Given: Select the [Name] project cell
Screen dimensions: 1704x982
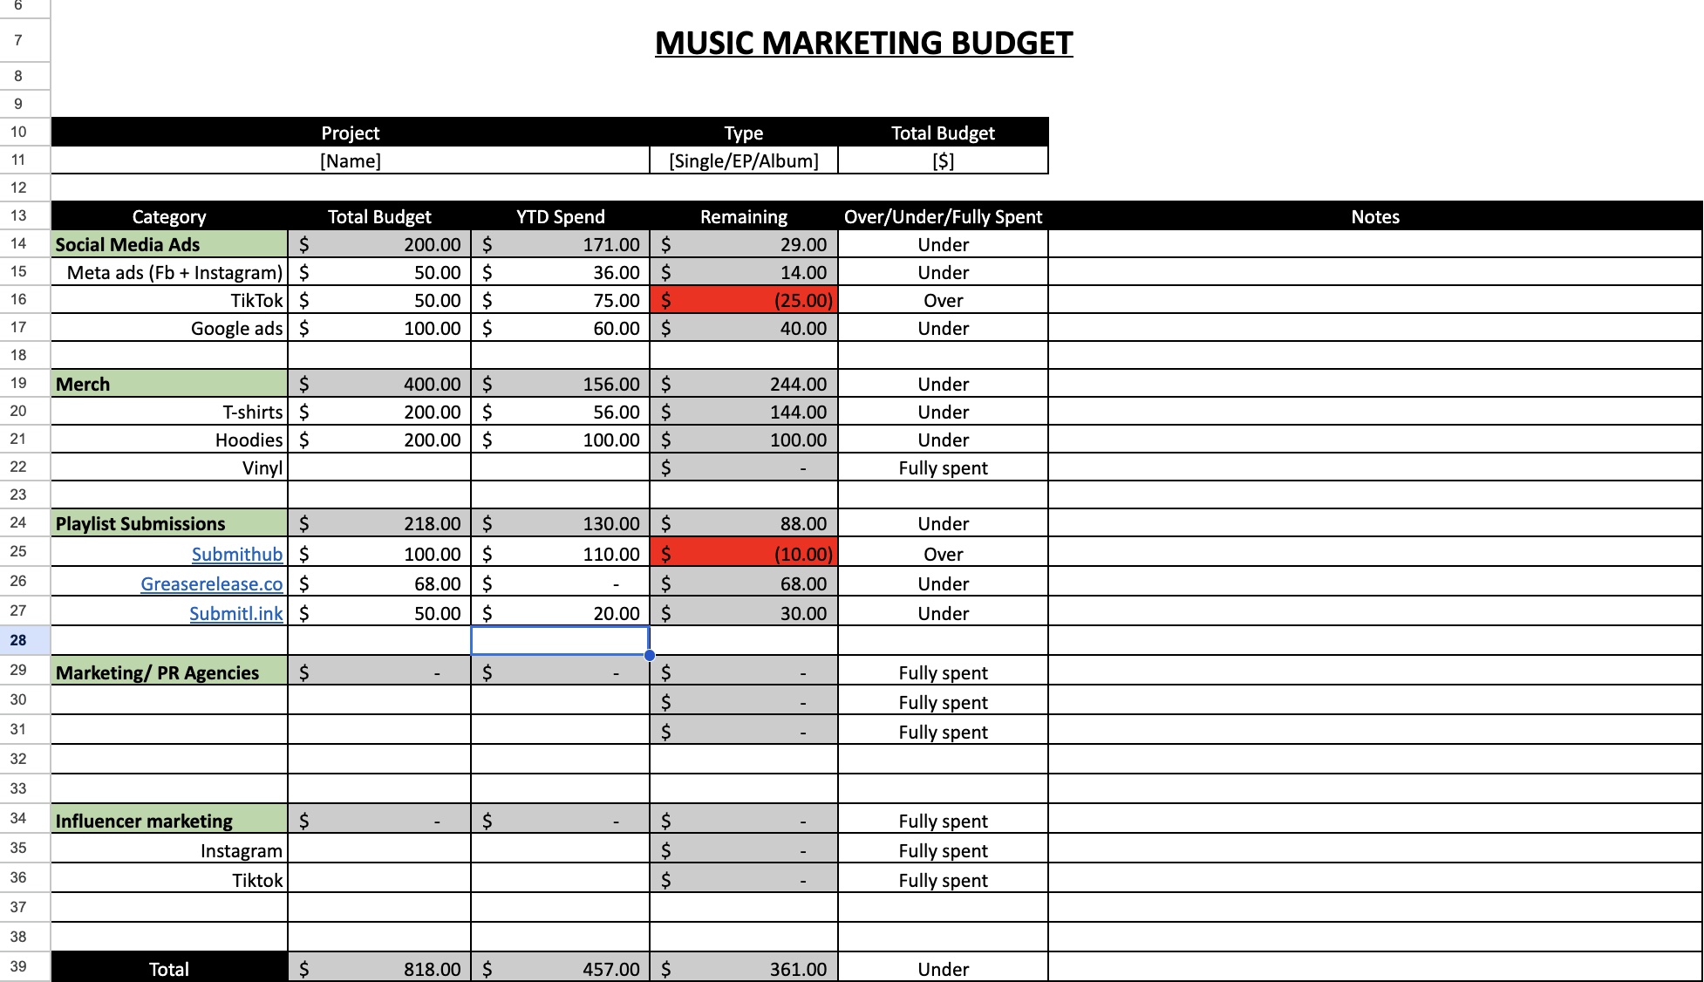Looking at the screenshot, I should tap(350, 160).
